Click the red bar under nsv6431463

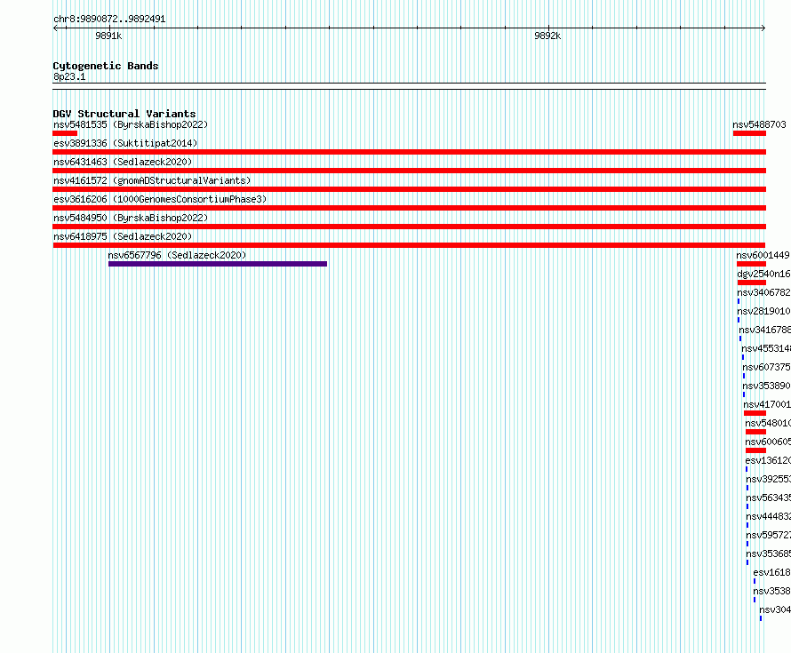[x=410, y=171]
